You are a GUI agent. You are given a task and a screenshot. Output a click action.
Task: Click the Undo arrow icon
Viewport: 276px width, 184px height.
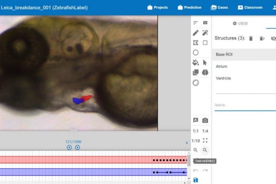(196, 170)
